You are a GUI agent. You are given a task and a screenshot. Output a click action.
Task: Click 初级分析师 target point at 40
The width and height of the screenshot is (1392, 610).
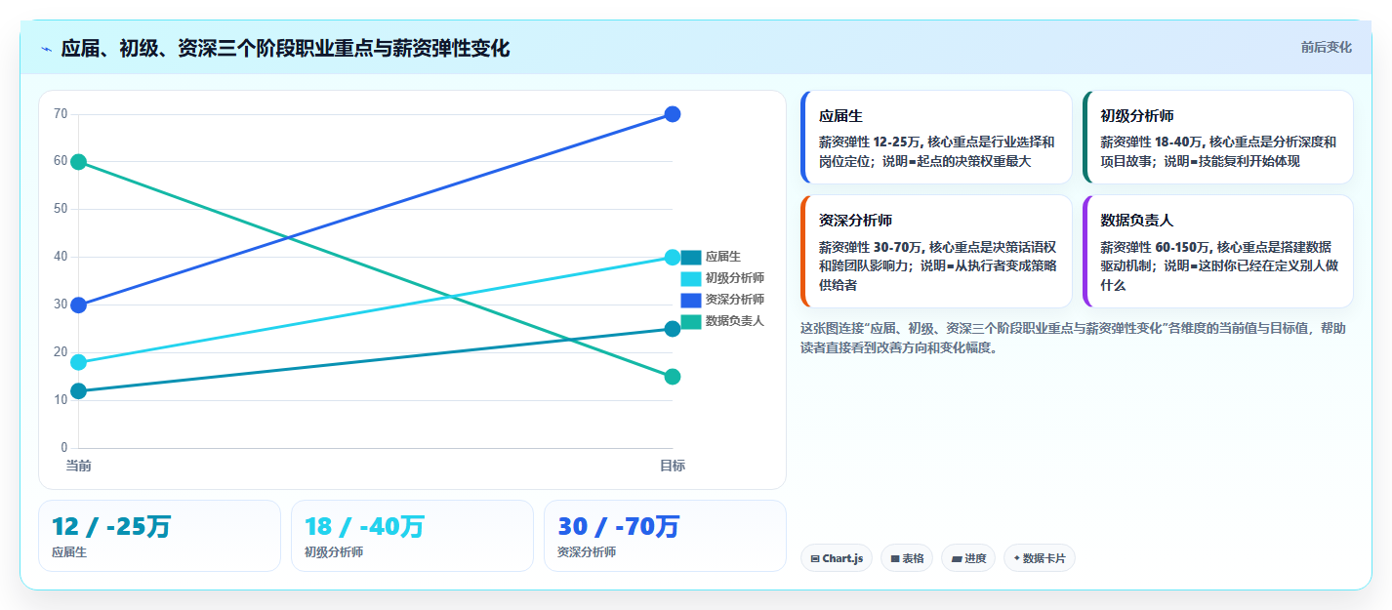(x=673, y=258)
